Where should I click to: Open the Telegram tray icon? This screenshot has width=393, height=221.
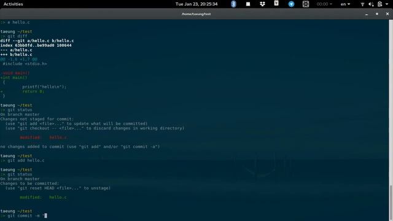pyautogui.click(x=291, y=4)
